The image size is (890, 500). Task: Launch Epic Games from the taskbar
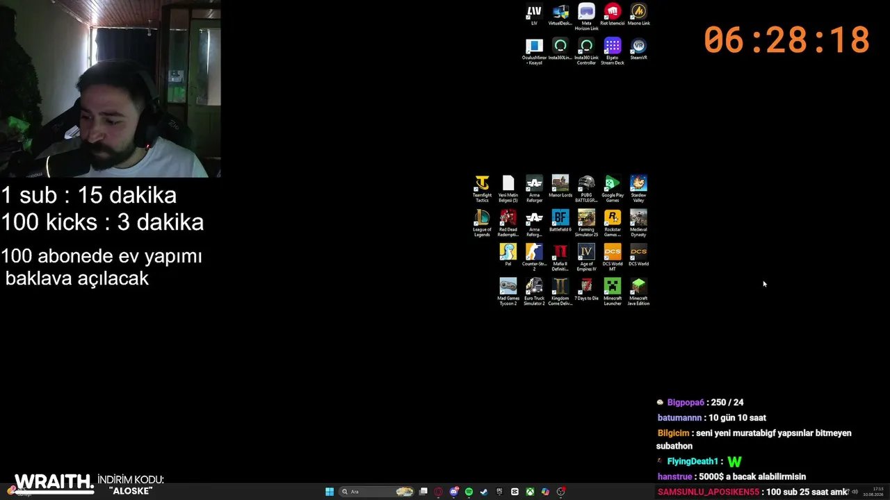point(499,492)
